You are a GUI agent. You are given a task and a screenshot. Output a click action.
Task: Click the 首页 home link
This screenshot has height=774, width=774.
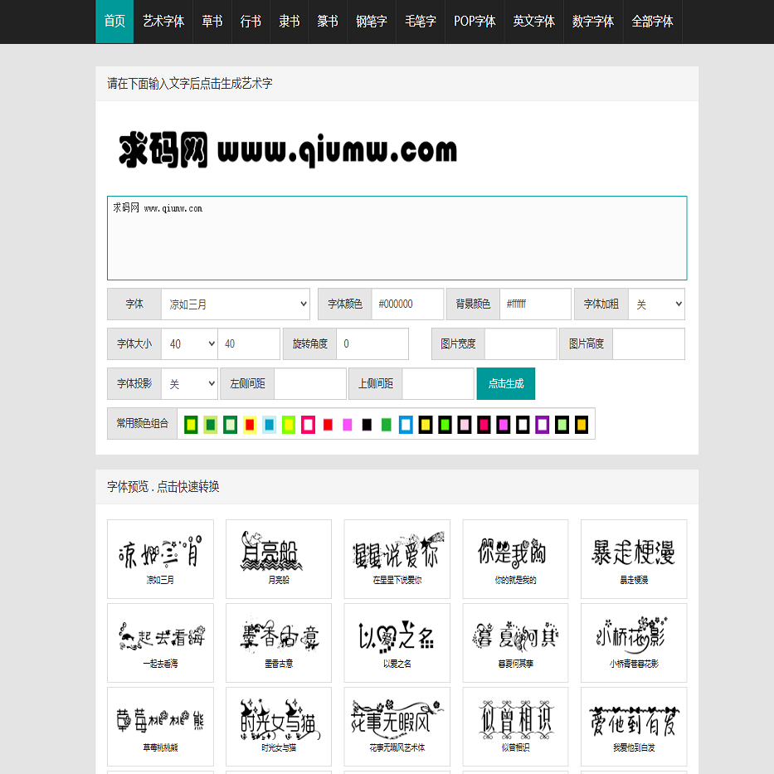(x=114, y=22)
